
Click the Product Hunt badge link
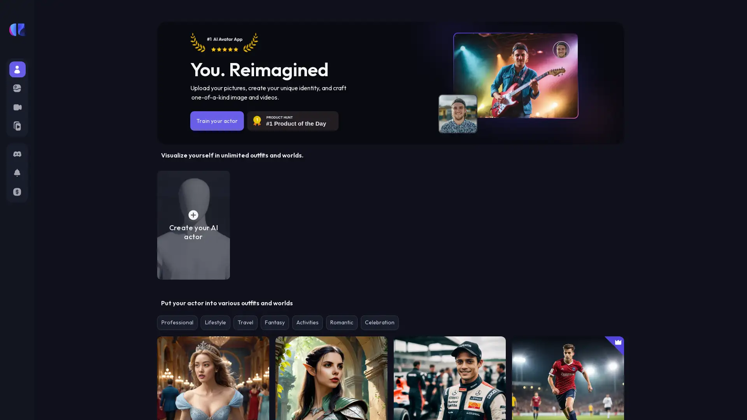[293, 121]
